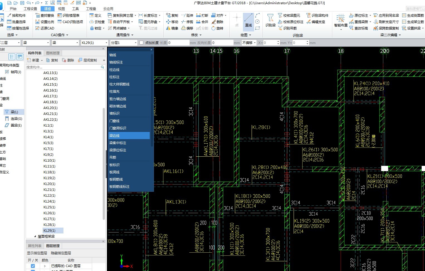Select the 移动 move tool
The image size is (425, 271).
point(172,22)
